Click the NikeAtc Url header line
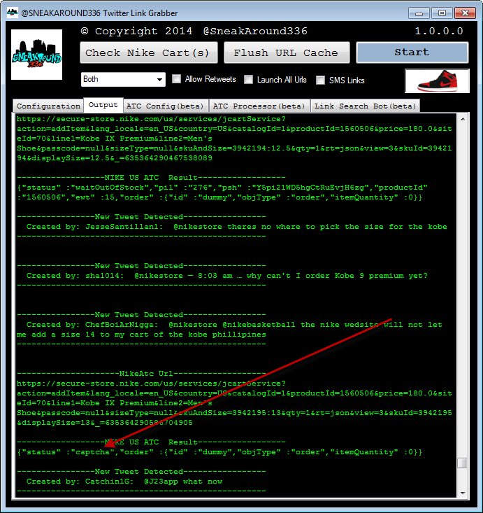 141,374
